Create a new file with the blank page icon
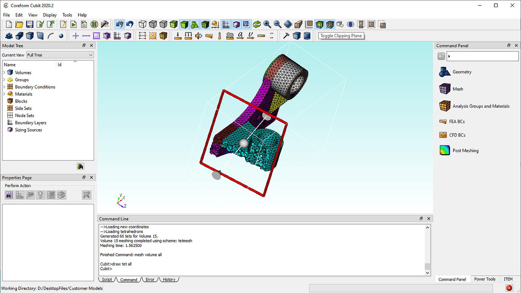The height and width of the screenshot is (293, 521). [9, 24]
